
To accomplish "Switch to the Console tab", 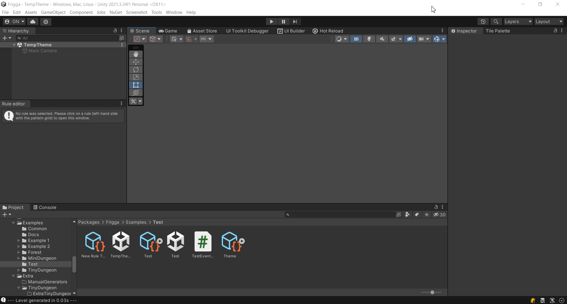I will click(x=45, y=207).
